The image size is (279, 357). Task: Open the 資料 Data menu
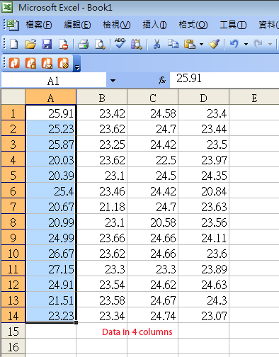click(x=268, y=25)
